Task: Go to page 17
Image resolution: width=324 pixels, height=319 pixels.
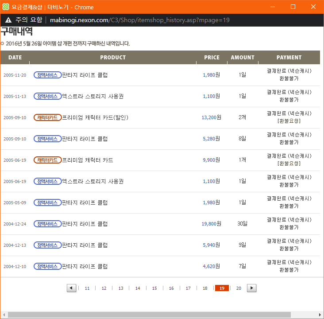Action: click(x=188, y=288)
